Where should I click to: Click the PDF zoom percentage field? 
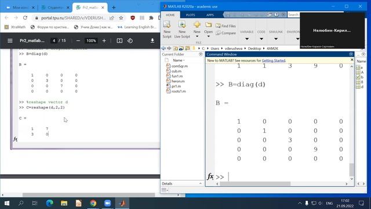pos(91,41)
